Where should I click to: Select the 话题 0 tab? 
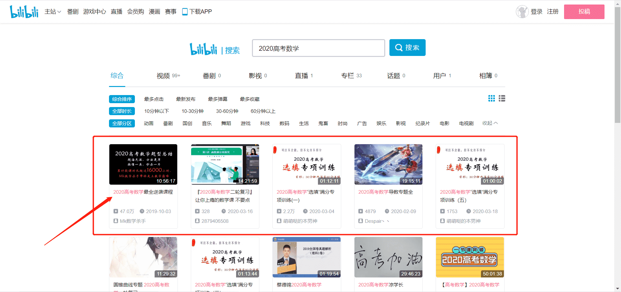click(x=396, y=76)
